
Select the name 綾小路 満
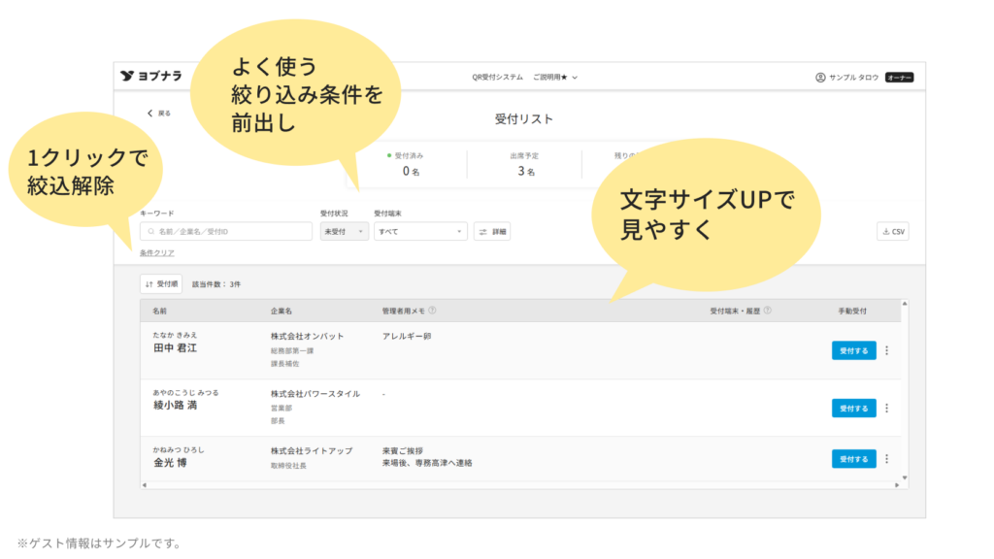coord(175,406)
